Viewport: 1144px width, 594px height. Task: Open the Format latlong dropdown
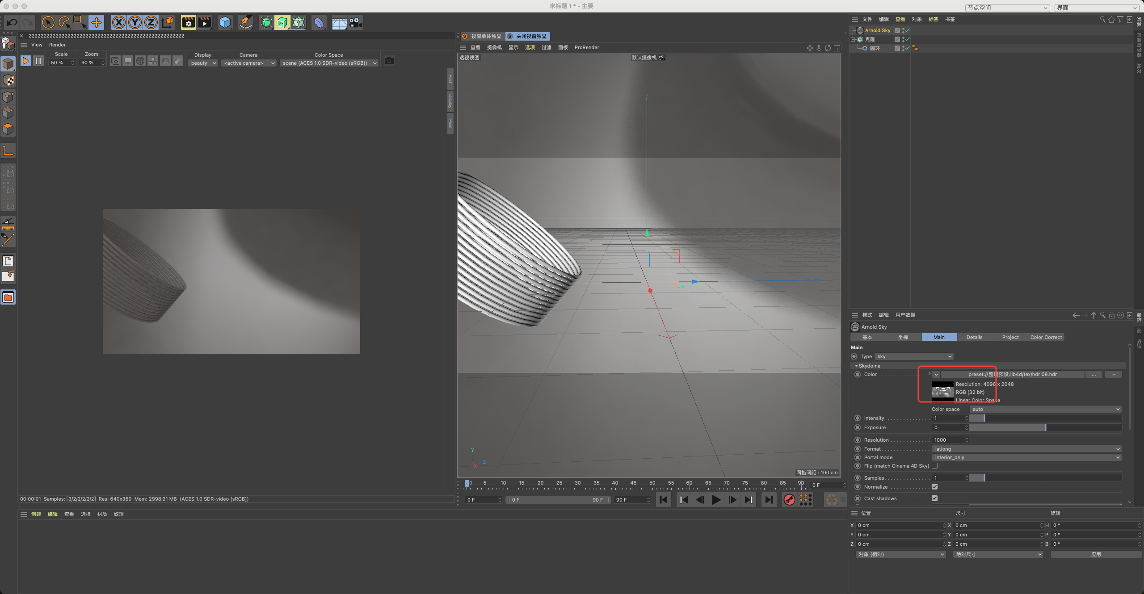coord(1027,449)
